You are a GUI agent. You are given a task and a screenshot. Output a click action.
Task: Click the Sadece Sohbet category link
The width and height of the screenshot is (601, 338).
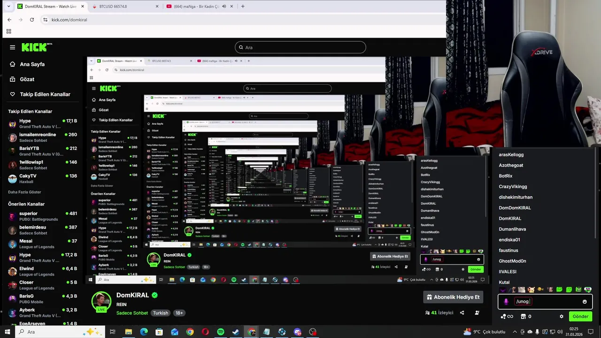(x=132, y=313)
